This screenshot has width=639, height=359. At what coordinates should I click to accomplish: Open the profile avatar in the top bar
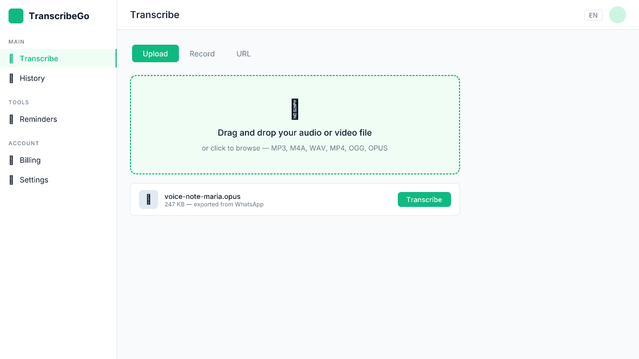[618, 15]
